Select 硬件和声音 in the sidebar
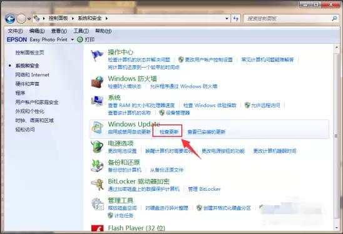The image size is (343, 234). (x=28, y=84)
